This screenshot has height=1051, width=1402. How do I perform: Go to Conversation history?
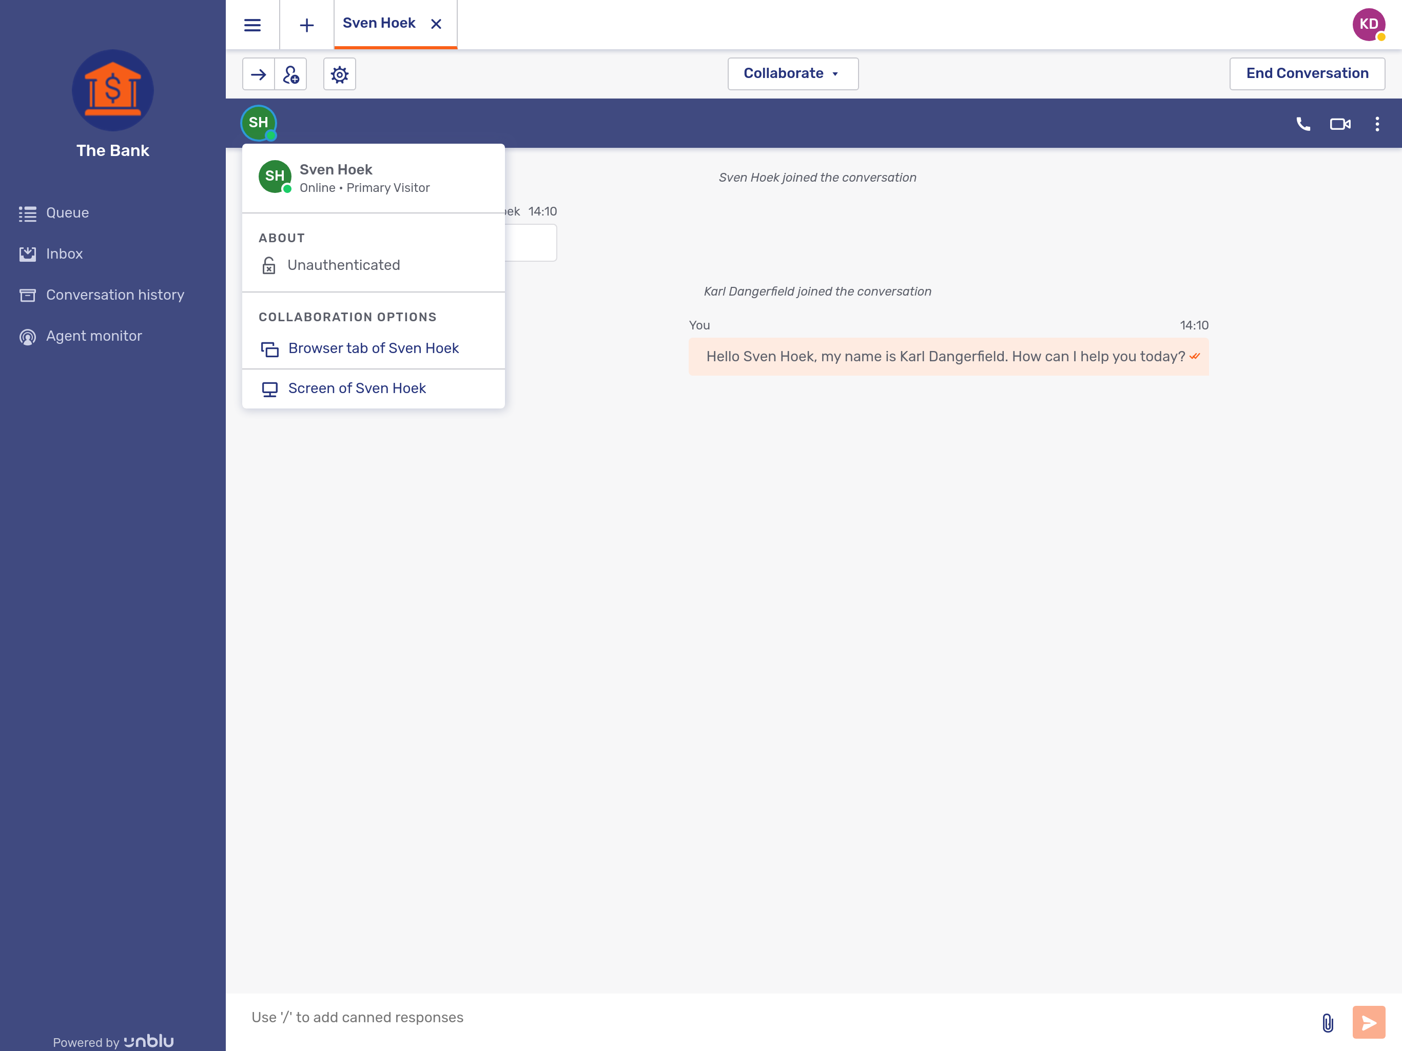115,295
